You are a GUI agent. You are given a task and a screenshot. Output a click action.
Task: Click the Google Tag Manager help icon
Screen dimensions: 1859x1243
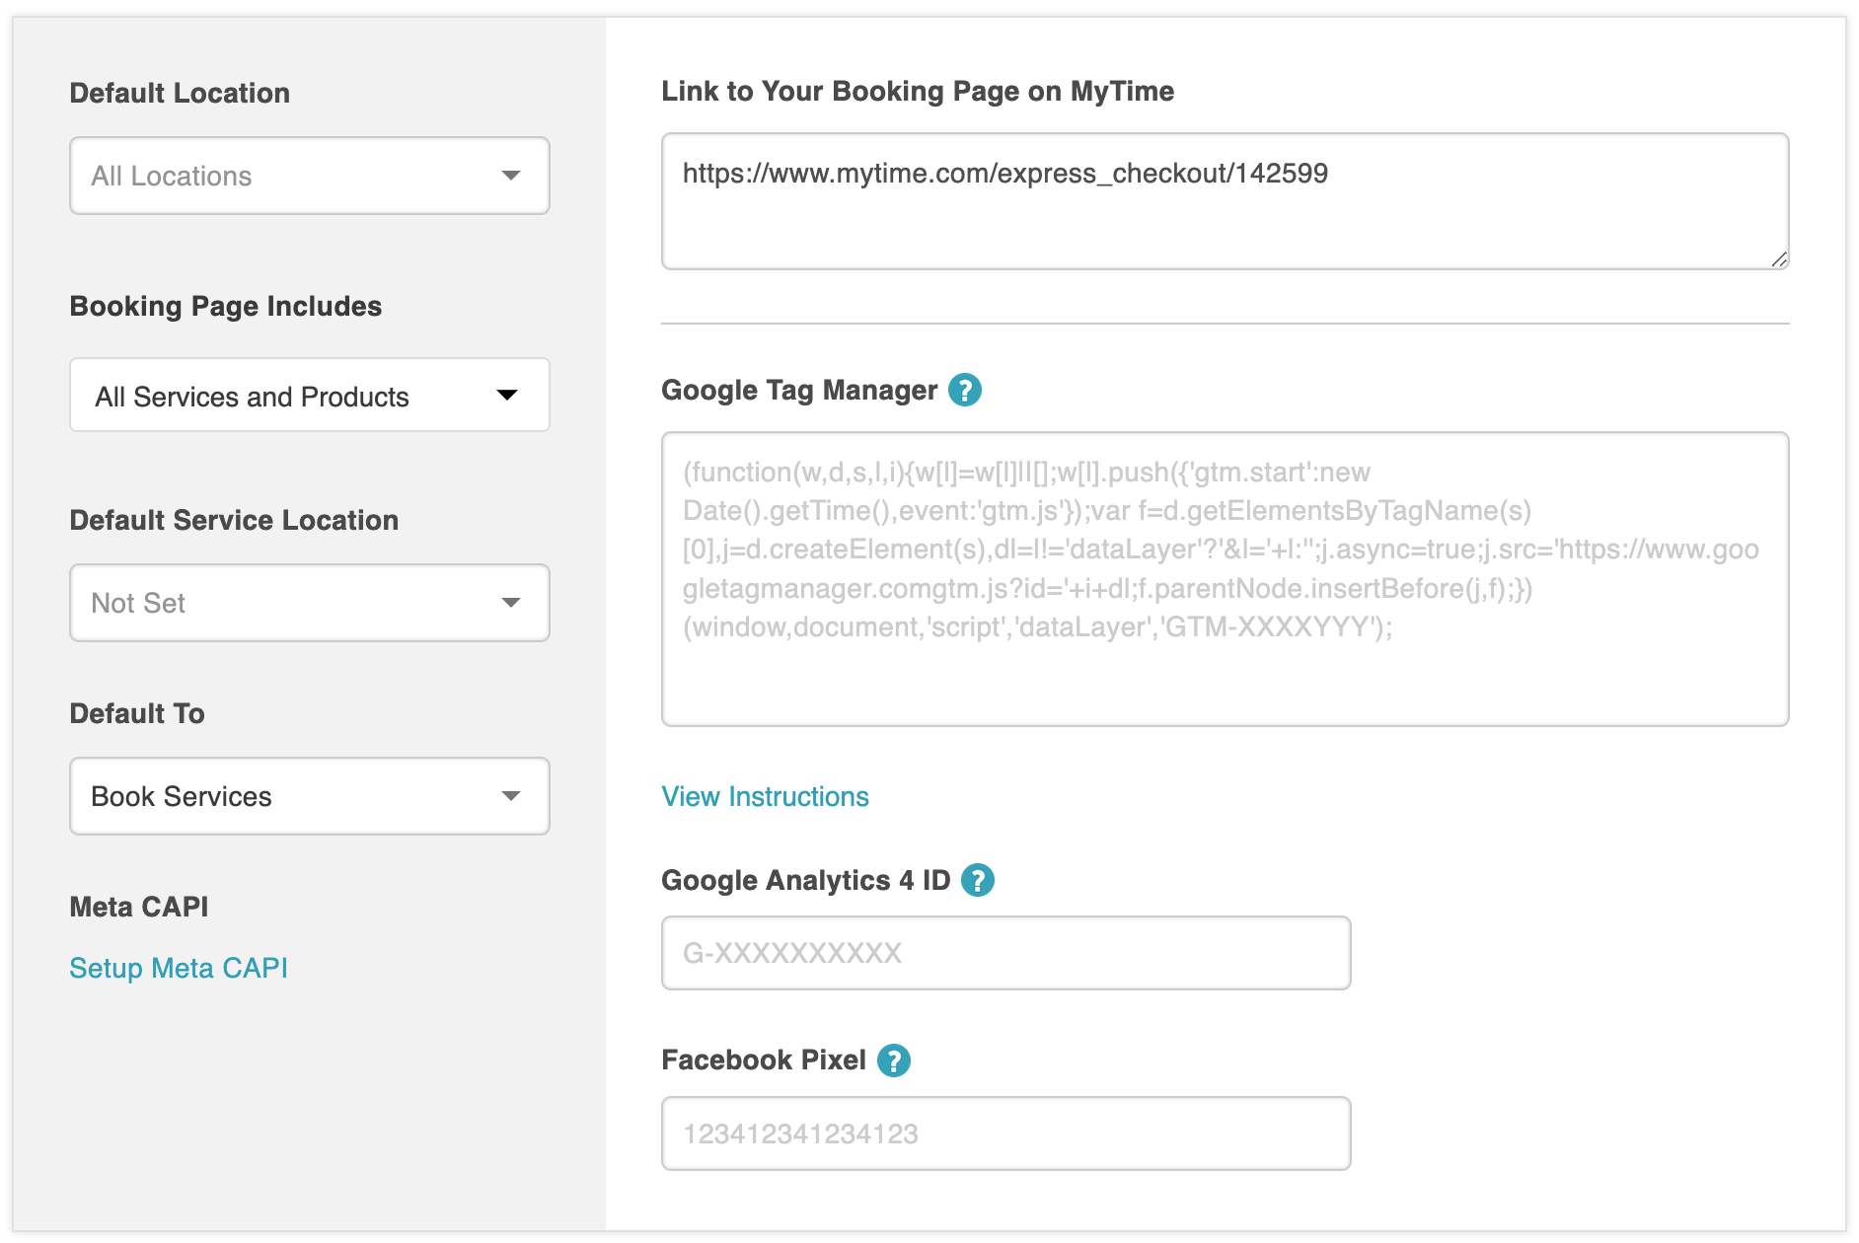(964, 390)
